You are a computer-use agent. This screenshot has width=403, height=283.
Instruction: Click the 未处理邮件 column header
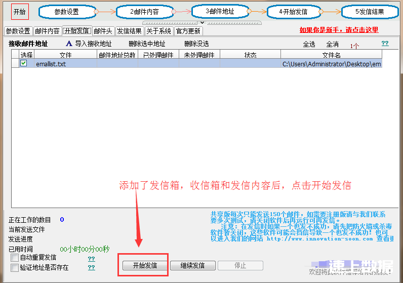199,55
